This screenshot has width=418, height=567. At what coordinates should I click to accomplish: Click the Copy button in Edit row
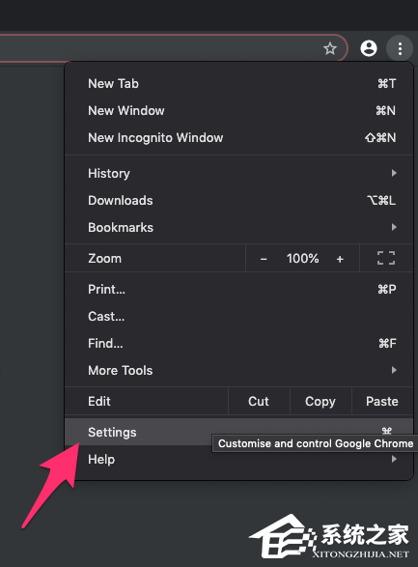[320, 401]
